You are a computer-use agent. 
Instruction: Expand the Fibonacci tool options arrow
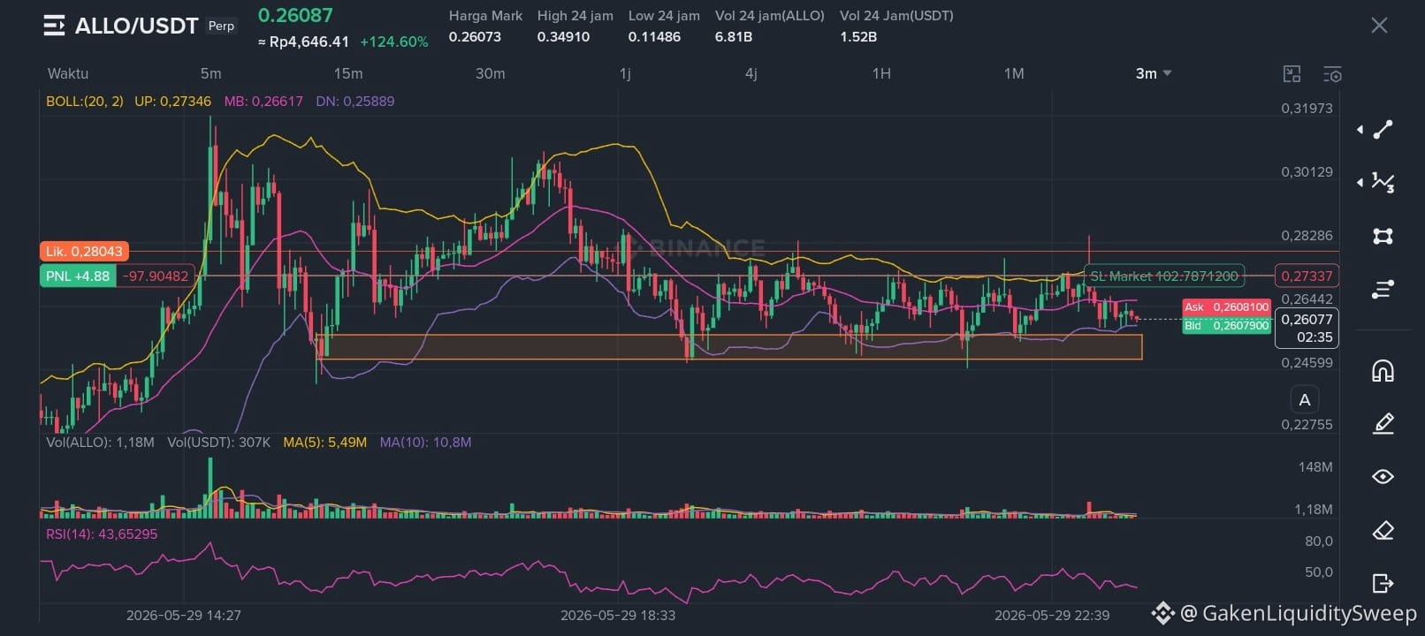click(x=1360, y=182)
